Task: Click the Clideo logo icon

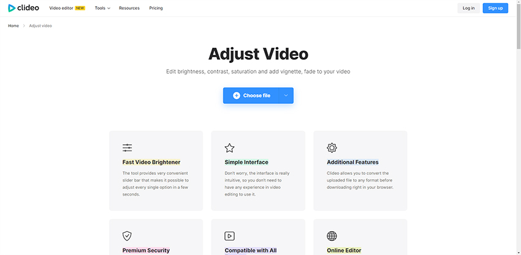Action: [x=12, y=8]
